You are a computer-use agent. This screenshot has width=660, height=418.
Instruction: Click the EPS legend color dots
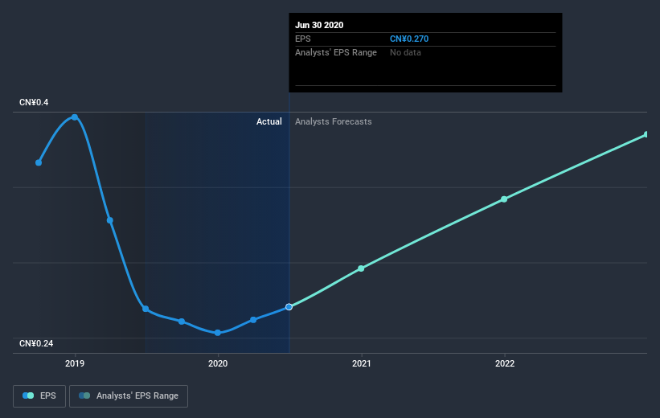[x=28, y=395]
